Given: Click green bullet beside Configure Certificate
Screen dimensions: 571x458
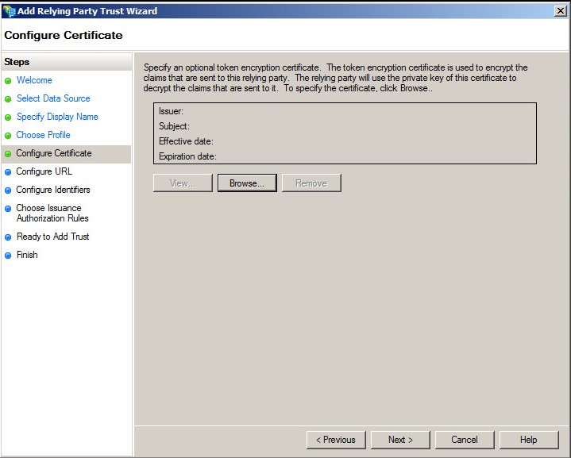Looking at the screenshot, I should click(8, 154).
